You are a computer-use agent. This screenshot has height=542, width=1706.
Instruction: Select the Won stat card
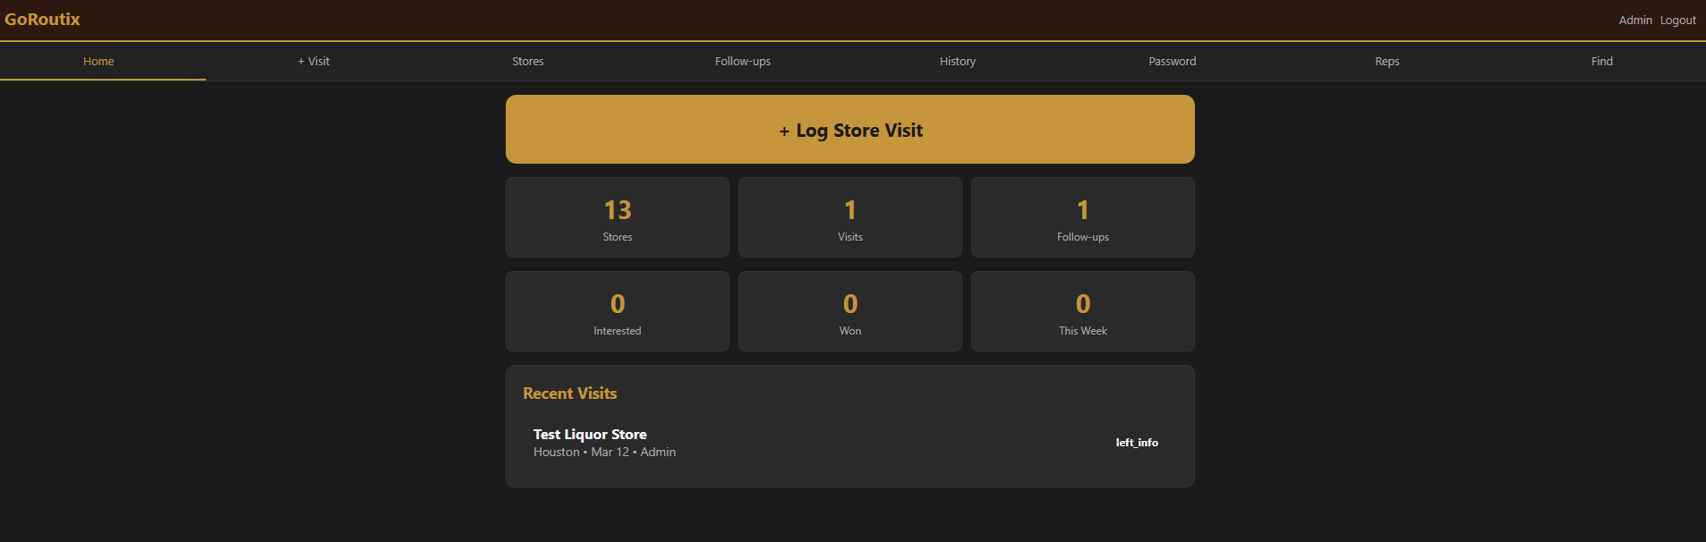pos(850,311)
